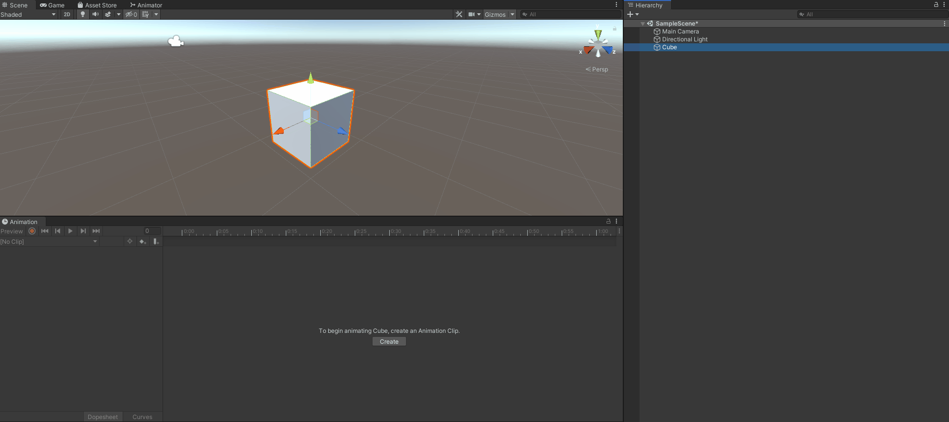Open the timeline options menu icon

(x=619, y=231)
